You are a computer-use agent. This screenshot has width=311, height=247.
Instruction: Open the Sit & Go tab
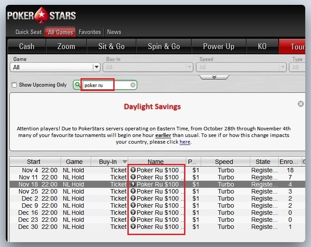click(x=111, y=46)
